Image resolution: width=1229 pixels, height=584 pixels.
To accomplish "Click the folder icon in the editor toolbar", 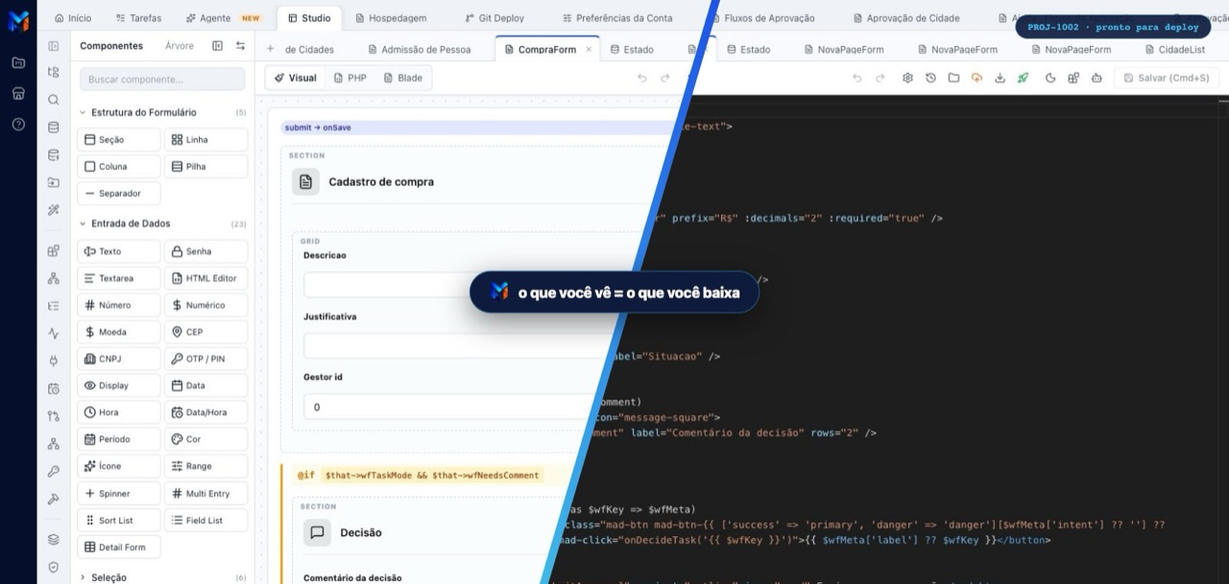I will [x=953, y=78].
